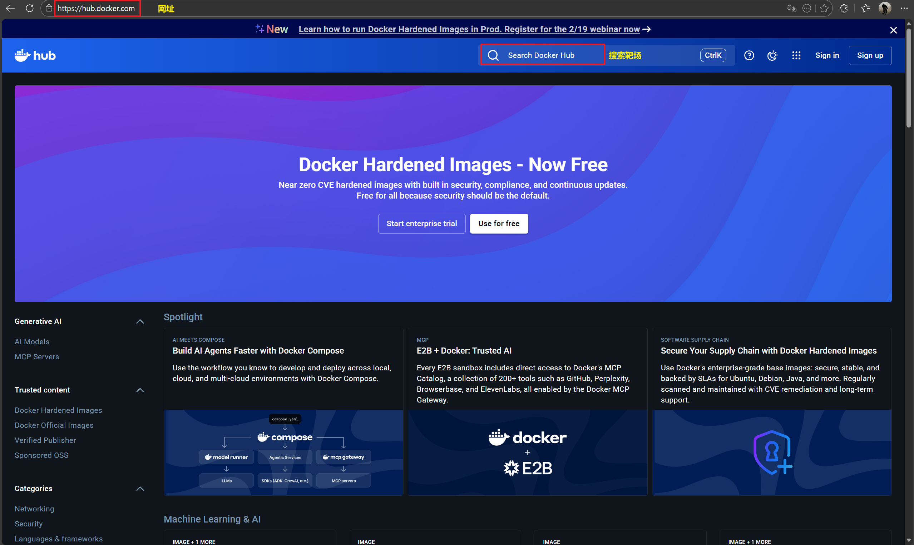Image resolution: width=914 pixels, height=545 pixels.
Task: Open the apps grid menu icon
Action: click(x=796, y=55)
